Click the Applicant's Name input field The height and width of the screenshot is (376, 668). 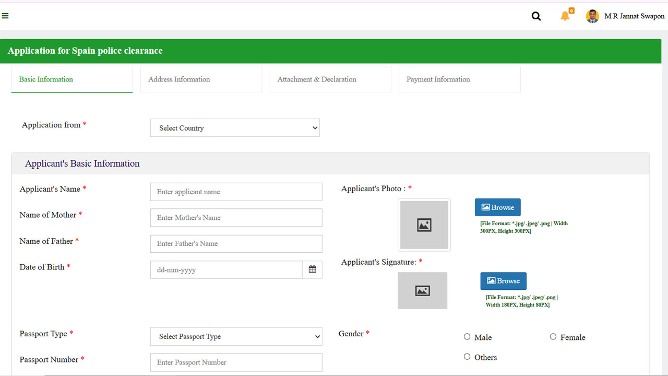point(236,192)
